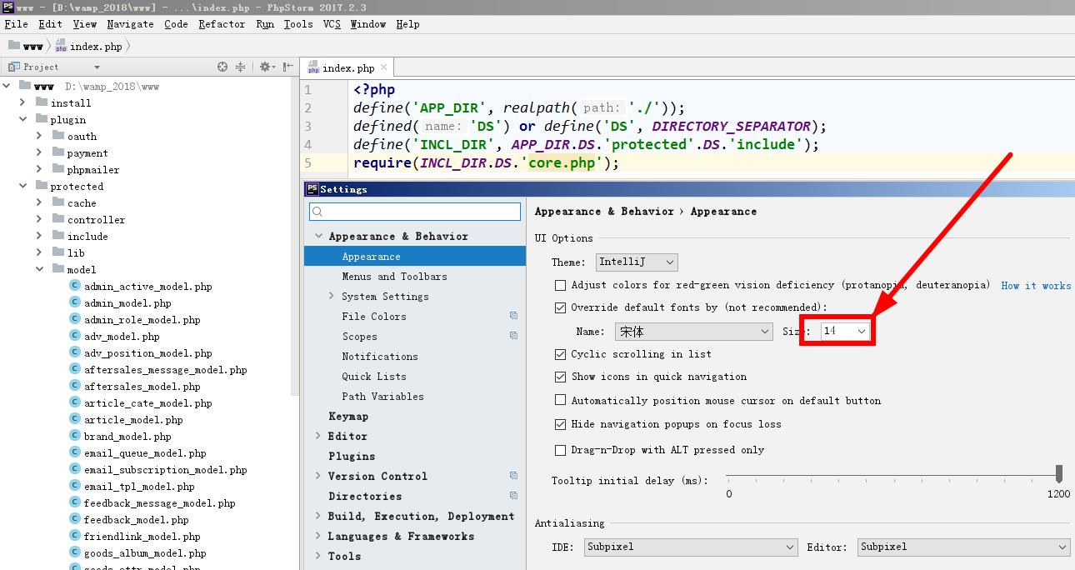Open the How it works link
This screenshot has width=1075, height=570.
pyautogui.click(x=1036, y=285)
